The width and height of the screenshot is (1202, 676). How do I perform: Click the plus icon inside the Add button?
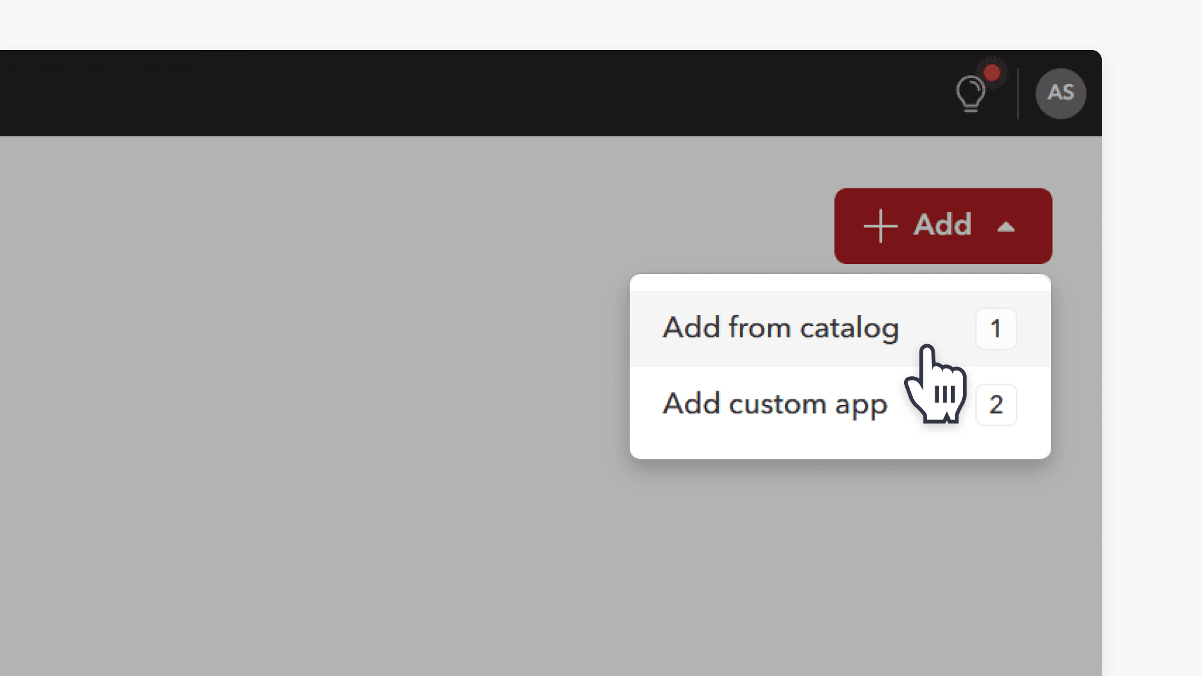click(x=881, y=226)
